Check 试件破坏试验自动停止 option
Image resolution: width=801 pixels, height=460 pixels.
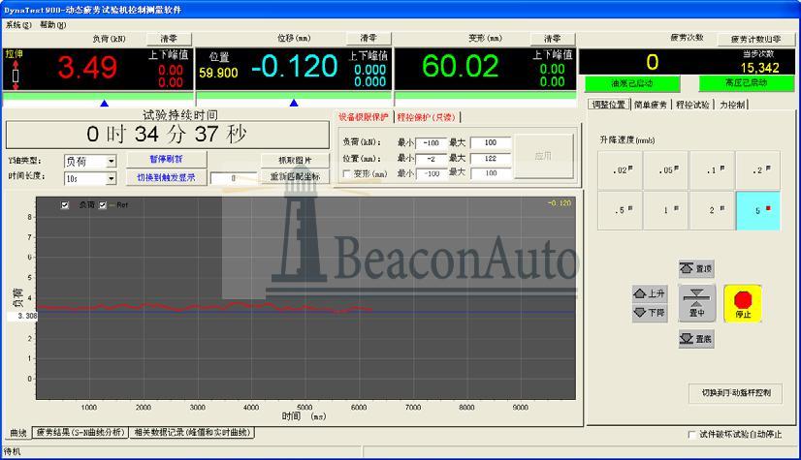[691, 435]
